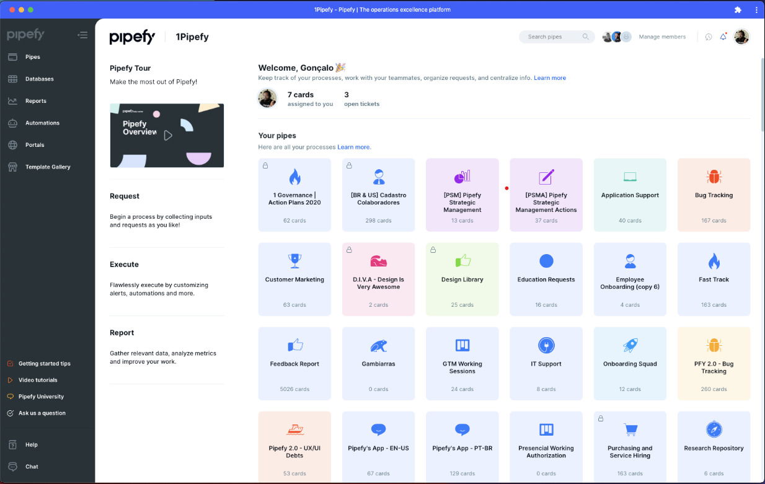This screenshot has width=765, height=484.
Task: Open the browser extensions puzzle icon
Action: pyautogui.click(x=738, y=9)
